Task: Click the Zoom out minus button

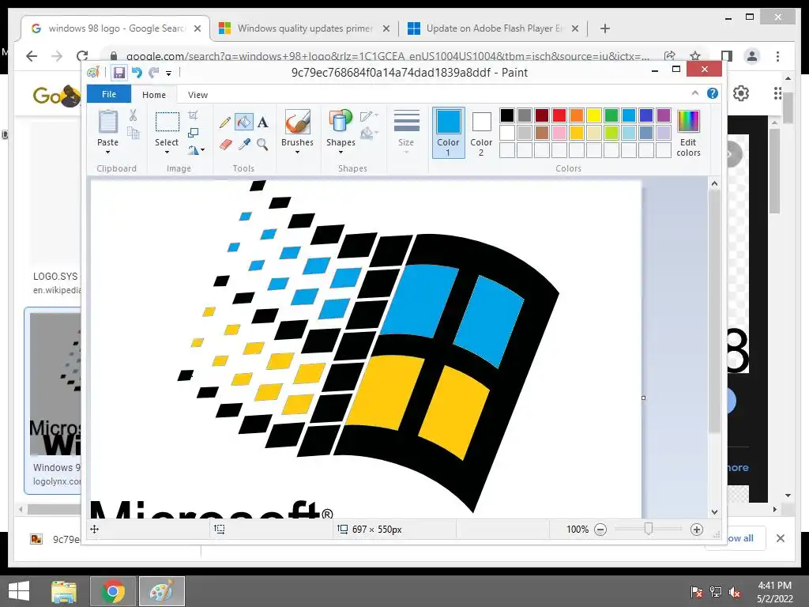Action: (x=600, y=529)
